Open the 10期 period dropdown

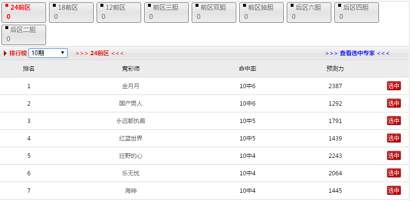coord(48,53)
